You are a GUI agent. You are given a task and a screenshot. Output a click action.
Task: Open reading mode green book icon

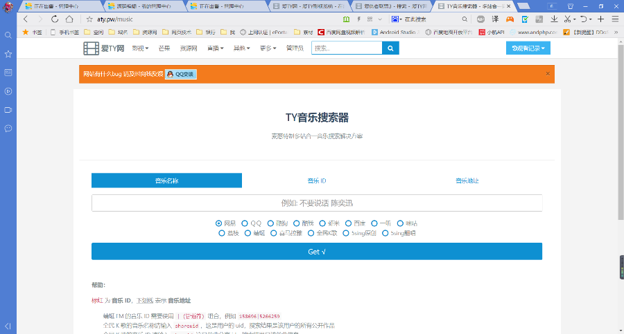coord(346,19)
